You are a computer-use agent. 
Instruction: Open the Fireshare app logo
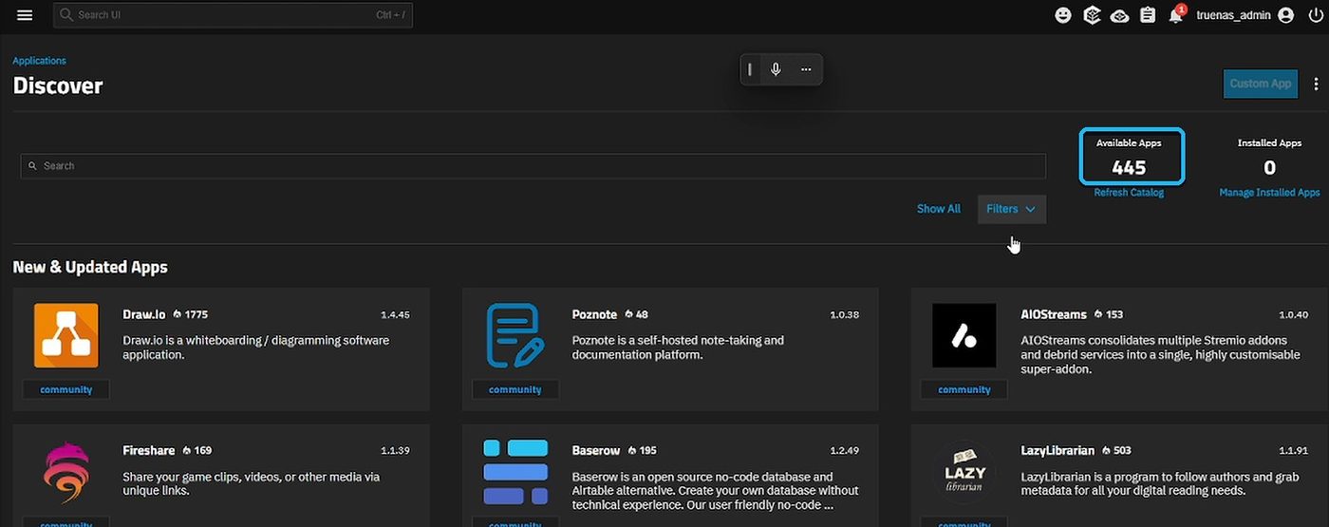66,472
